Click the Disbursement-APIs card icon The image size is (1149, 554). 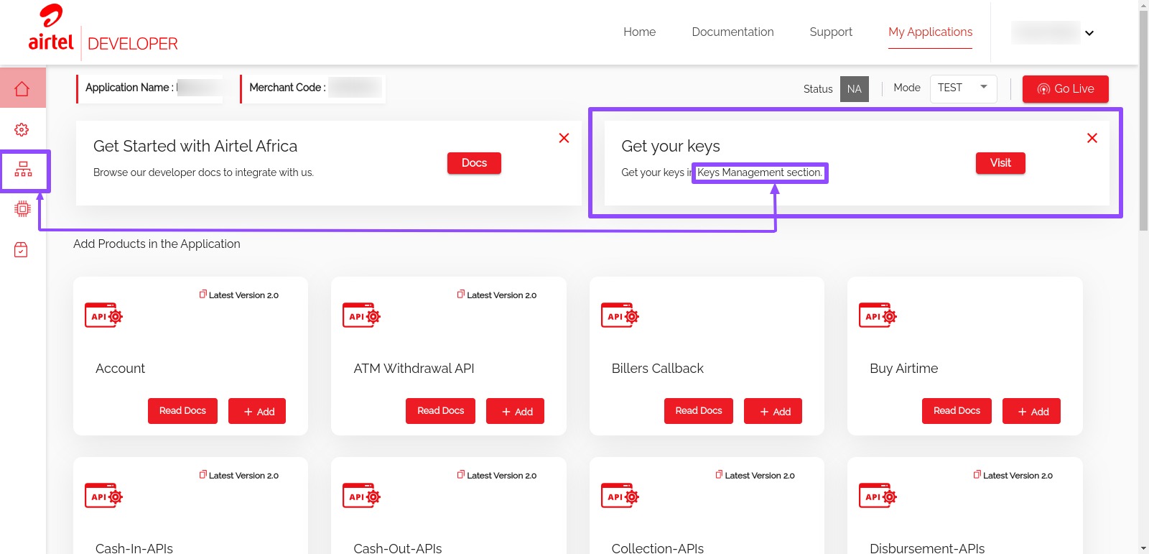coord(878,496)
